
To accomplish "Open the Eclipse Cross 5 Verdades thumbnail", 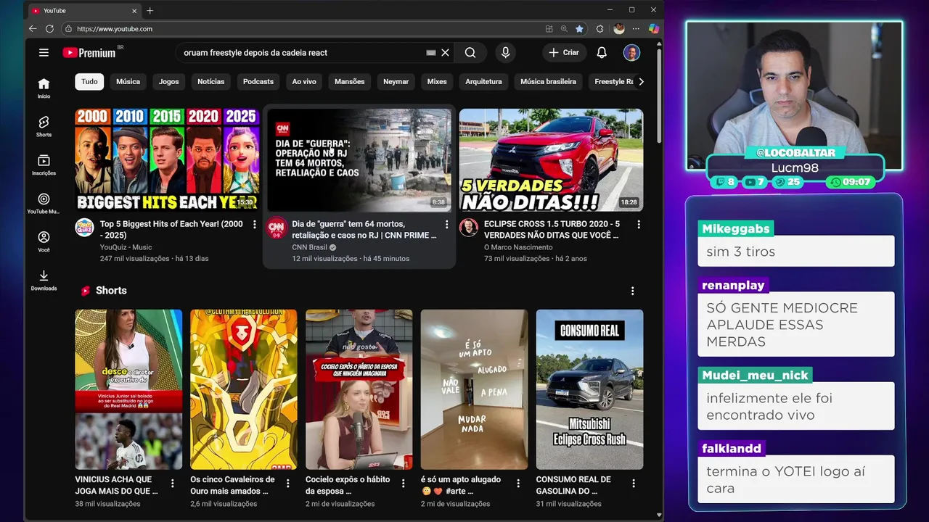I will (551, 160).
